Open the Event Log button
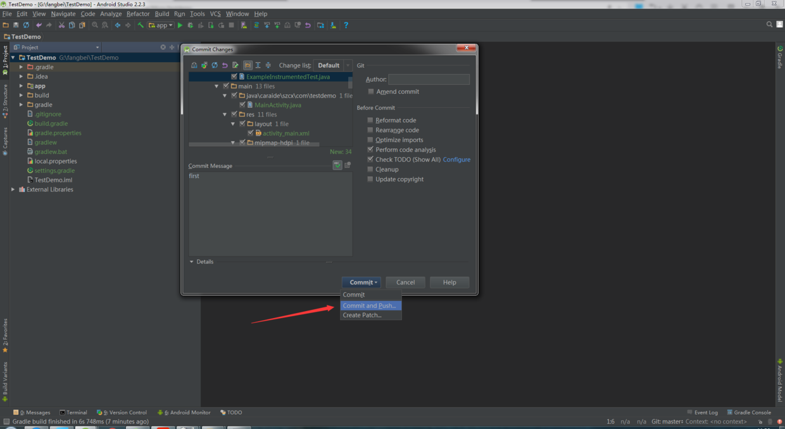Image resolution: width=785 pixels, height=429 pixels. [702, 413]
